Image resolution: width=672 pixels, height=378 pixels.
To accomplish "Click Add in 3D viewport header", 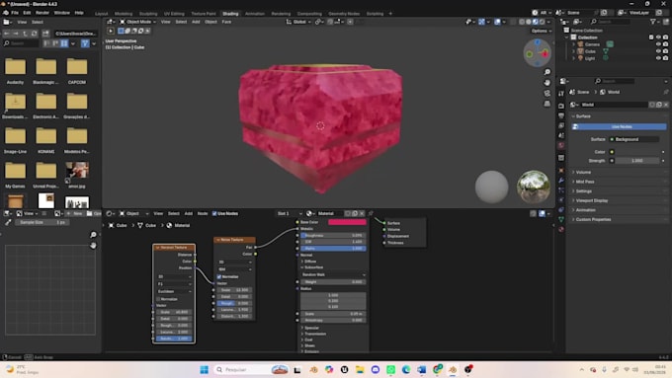I will tap(196, 22).
